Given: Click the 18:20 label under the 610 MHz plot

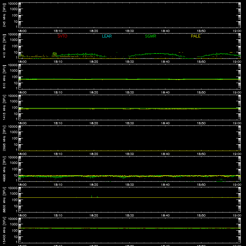Looking at the screenshot, I should pos(94,93).
